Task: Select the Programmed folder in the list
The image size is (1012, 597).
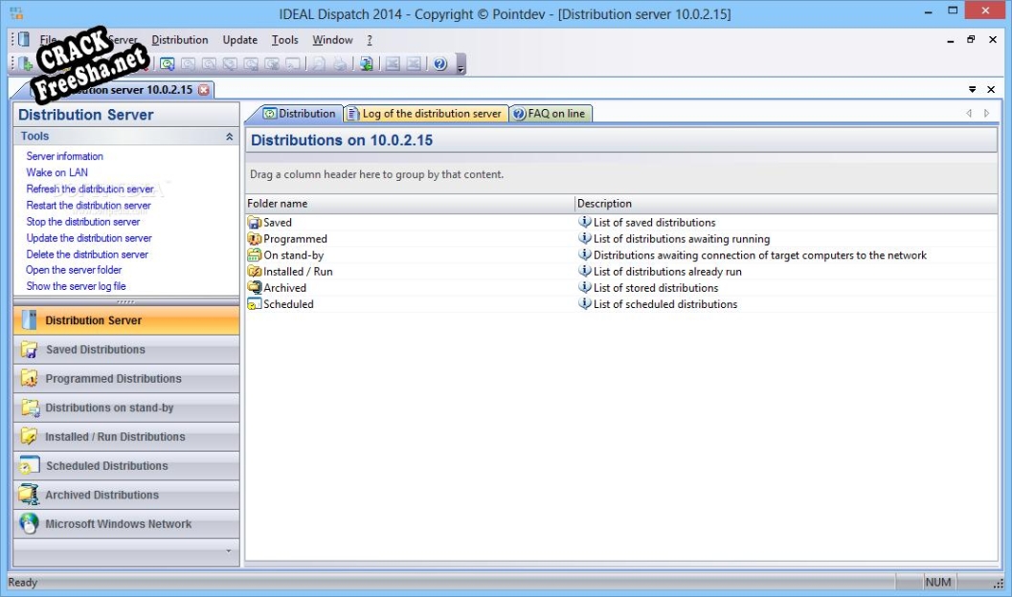Action: pyautogui.click(x=295, y=239)
